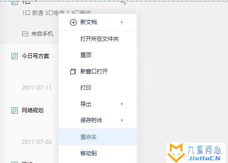Click the note icon beside 网络规划
Screen dimensions: 228x163
15,110
